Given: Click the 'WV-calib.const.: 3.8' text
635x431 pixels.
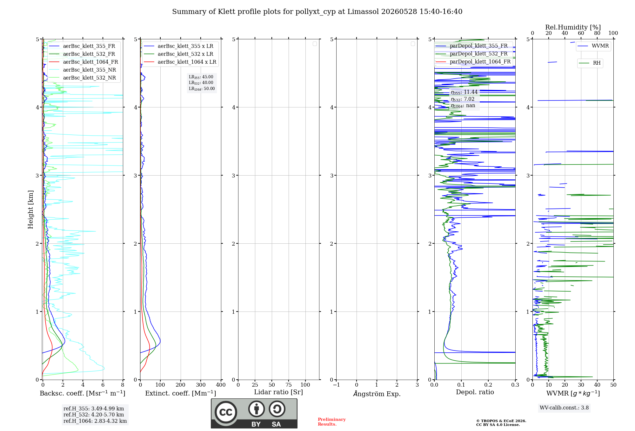Looking at the screenshot, I should [x=564, y=408].
